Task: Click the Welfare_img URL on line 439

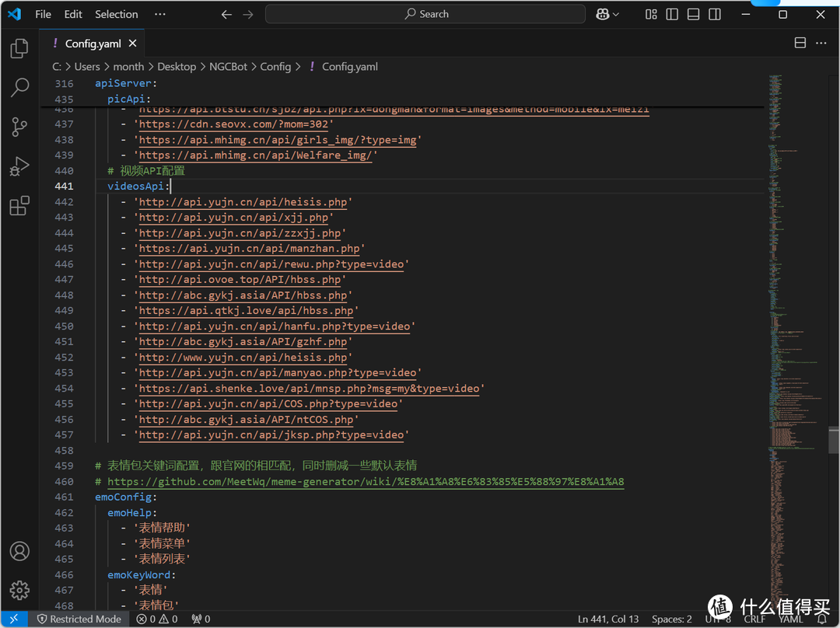Action: tap(255, 155)
